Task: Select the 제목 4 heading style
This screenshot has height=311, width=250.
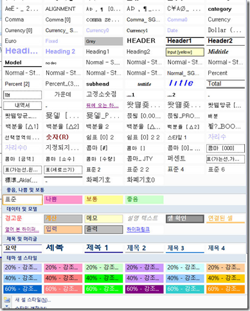Action: 226,248
